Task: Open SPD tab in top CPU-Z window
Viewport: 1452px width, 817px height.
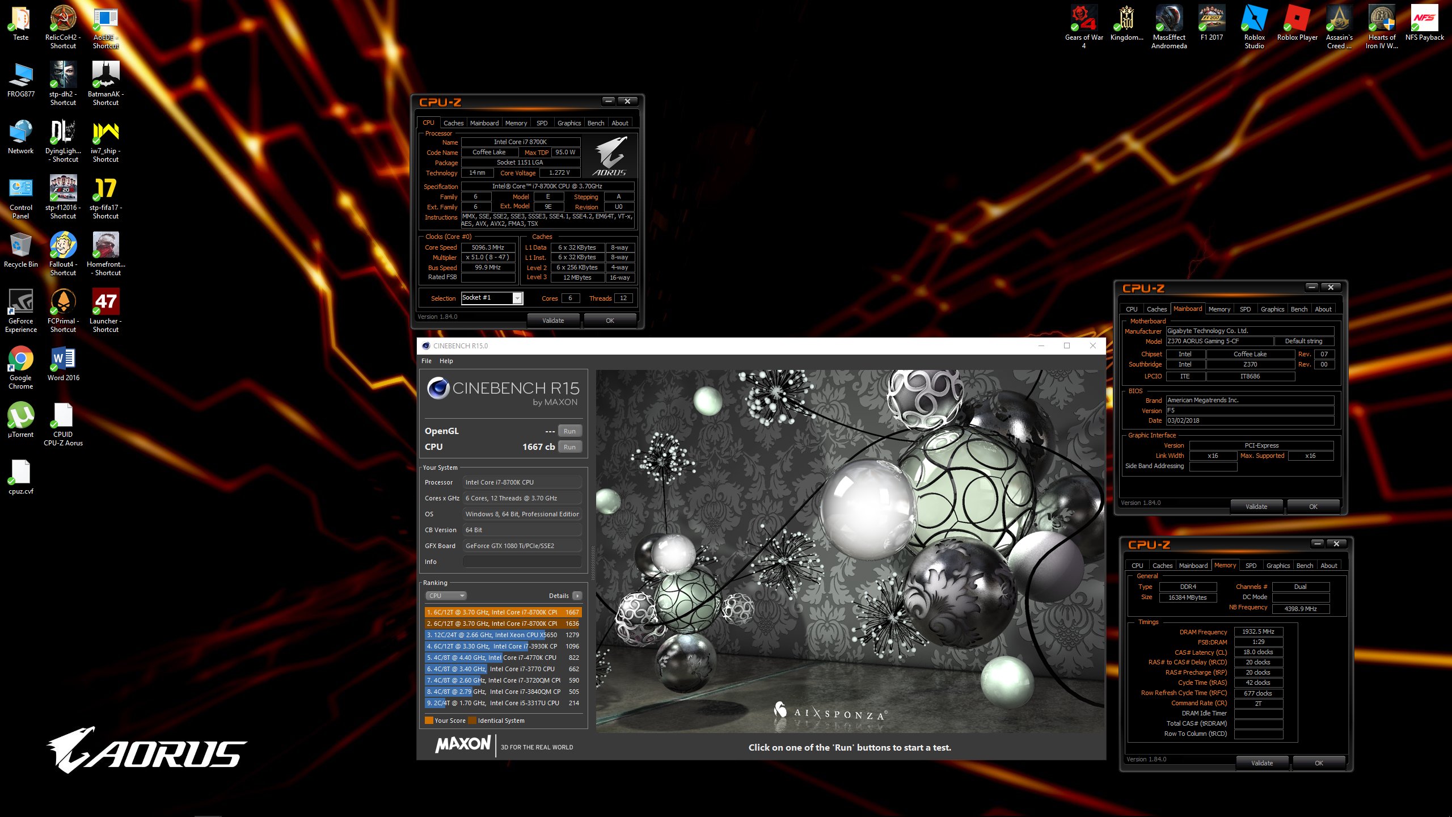Action: click(x=542, y=123)
